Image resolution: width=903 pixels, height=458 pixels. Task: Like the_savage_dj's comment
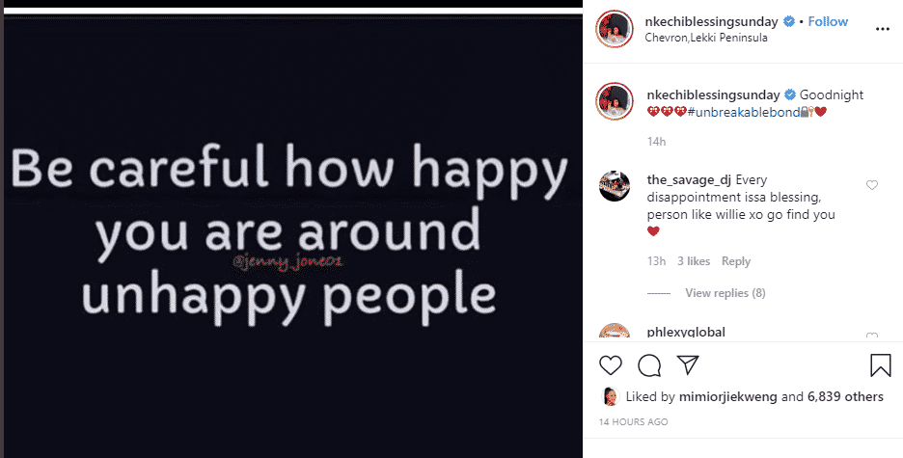click(872, 185)
